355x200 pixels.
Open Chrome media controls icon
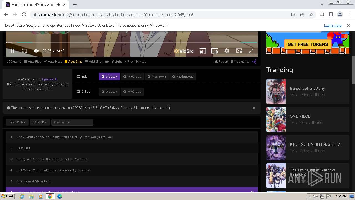tap(322, 14)
